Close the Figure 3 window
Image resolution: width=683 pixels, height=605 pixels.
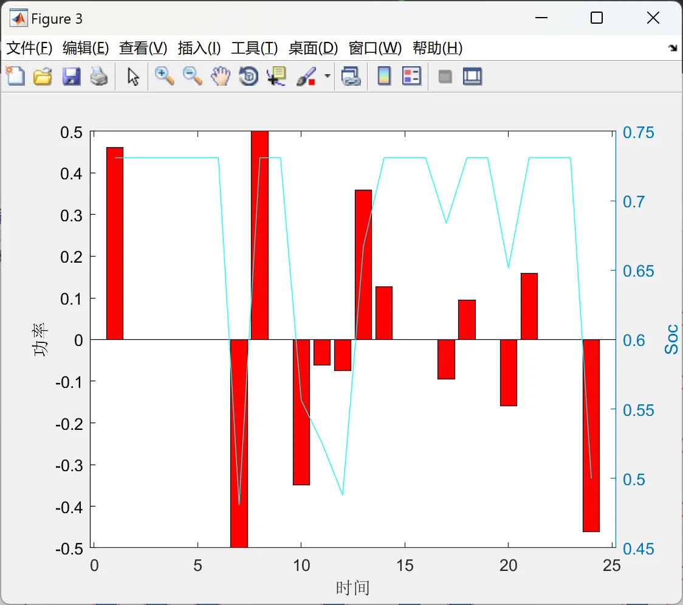tap(653, 18)
